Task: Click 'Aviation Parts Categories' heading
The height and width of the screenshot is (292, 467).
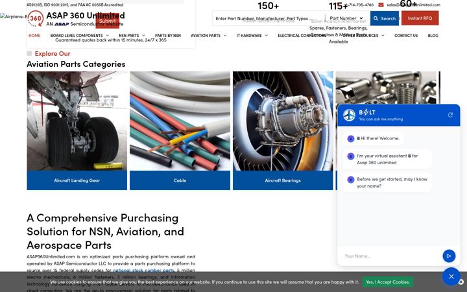Action: [76, 64]
